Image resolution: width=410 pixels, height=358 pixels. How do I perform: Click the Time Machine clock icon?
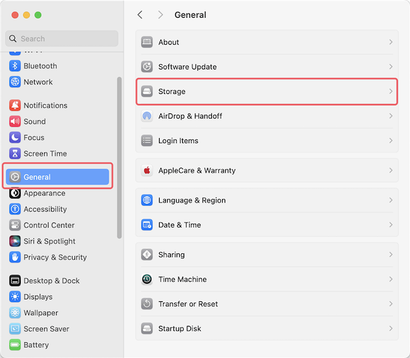tap(147, 279)
